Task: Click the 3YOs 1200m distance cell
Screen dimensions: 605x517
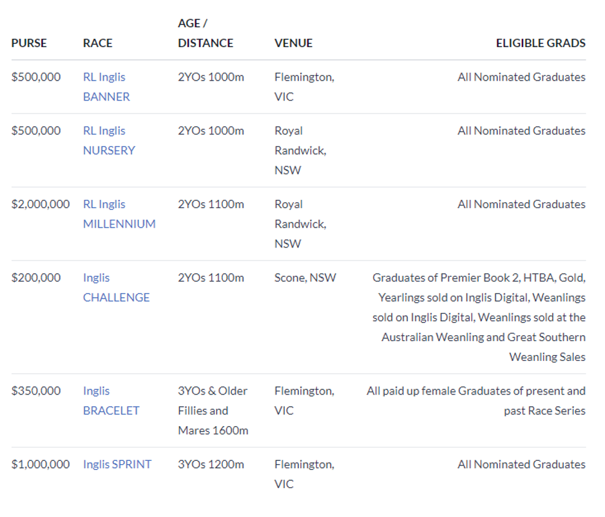Action: point(211,464)
